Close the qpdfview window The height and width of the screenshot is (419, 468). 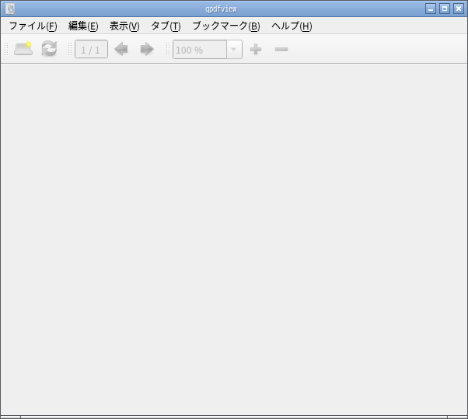[459, 9]
